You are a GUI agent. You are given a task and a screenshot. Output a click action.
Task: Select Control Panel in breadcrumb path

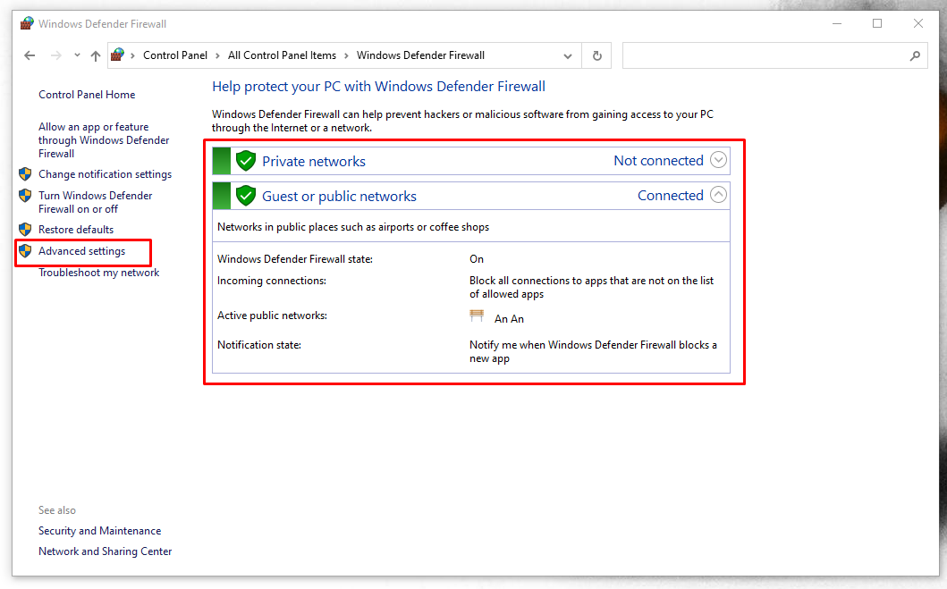(175, 55)
